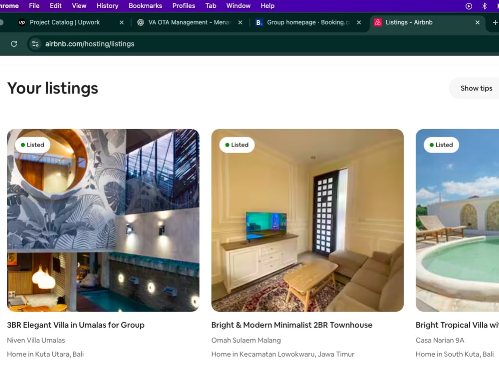
Task: Switch to VA OTA Management tab
Action: [x=189, y=22]
